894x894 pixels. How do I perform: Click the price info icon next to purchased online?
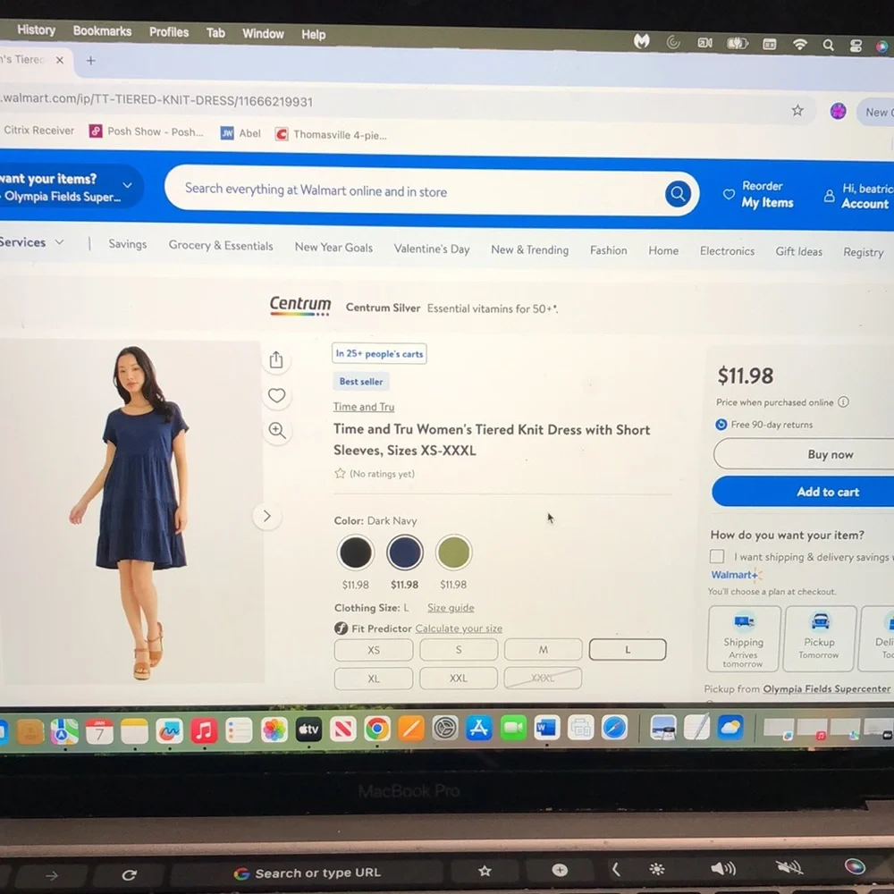pos(843,402)
